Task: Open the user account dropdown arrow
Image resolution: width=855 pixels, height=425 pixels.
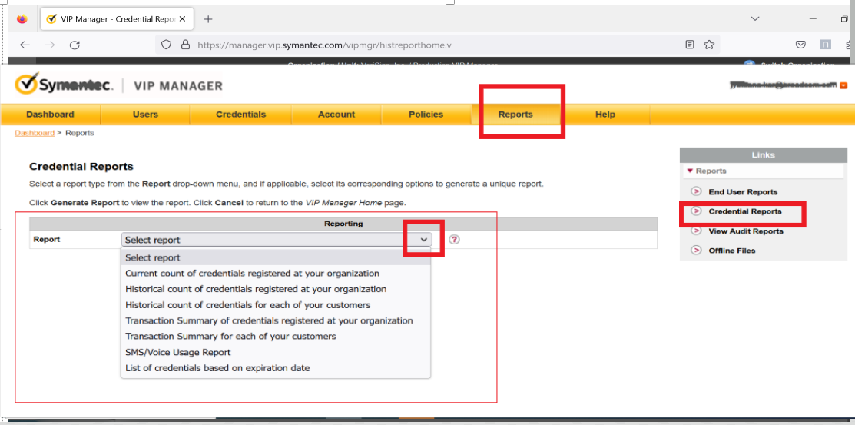Action: [843, 85]
